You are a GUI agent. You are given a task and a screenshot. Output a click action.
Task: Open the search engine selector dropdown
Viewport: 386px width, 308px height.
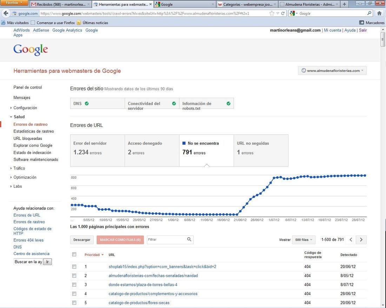(x=294, y=13)
